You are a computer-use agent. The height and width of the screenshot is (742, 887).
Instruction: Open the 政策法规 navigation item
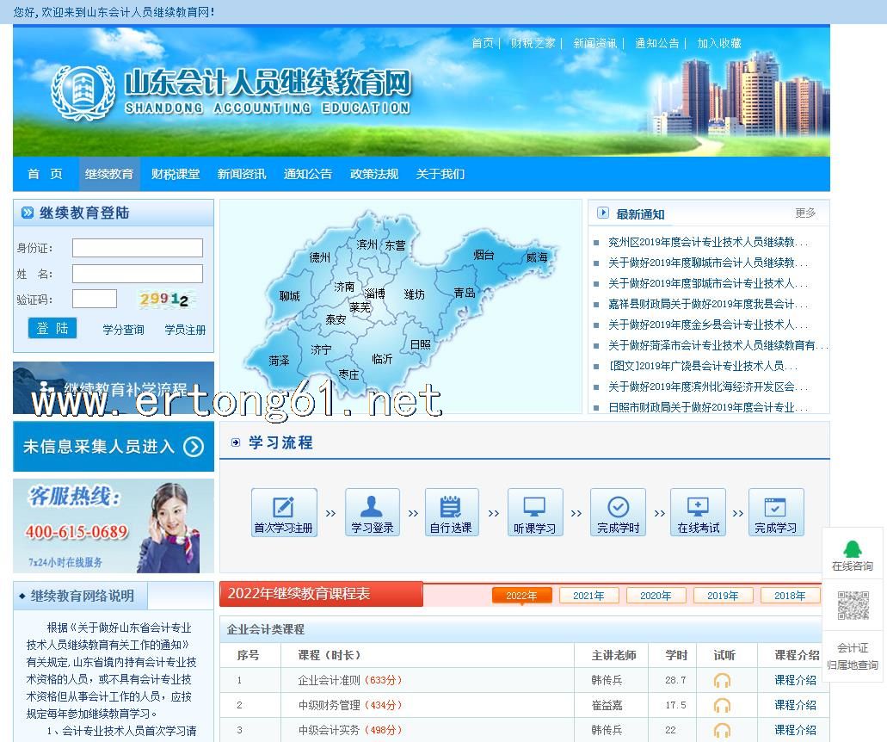(374, 174)
